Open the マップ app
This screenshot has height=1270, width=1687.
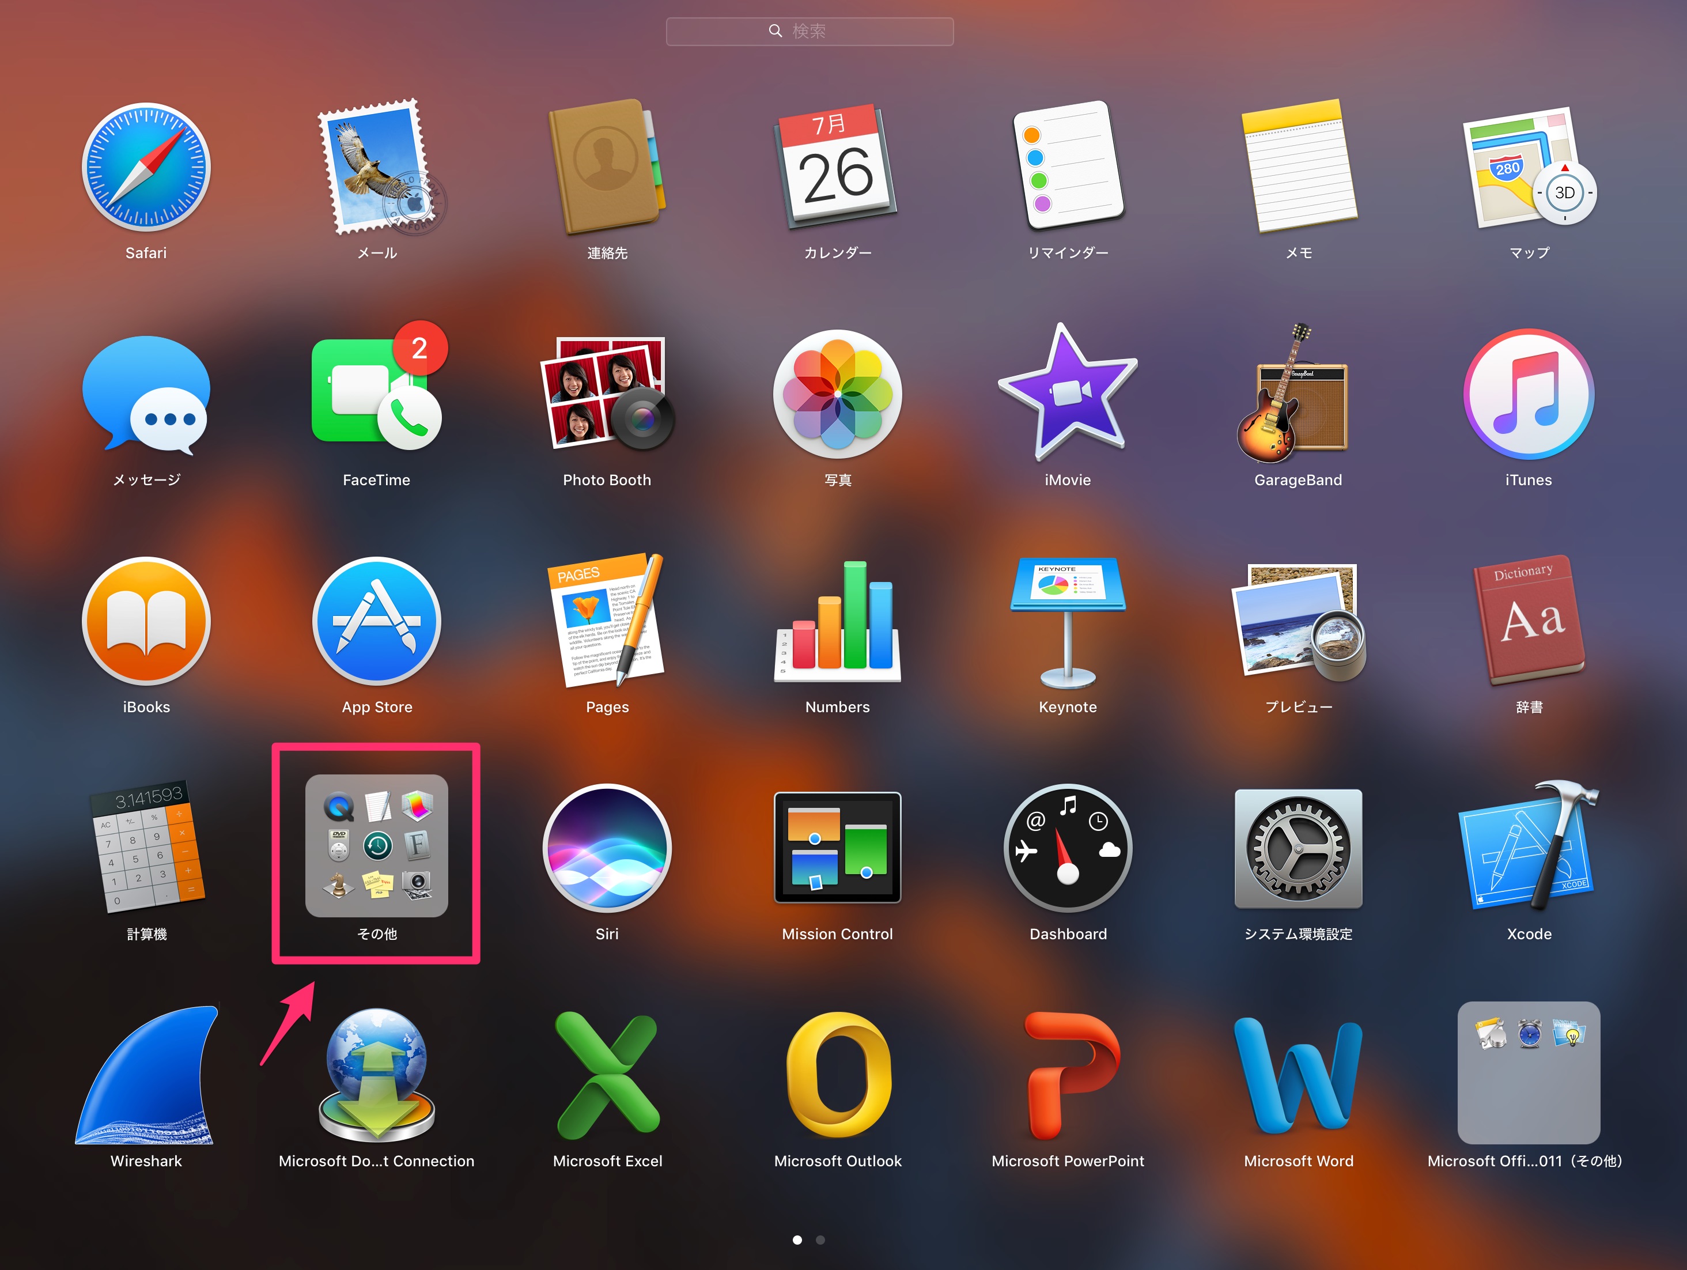[x=1529, y=167]
